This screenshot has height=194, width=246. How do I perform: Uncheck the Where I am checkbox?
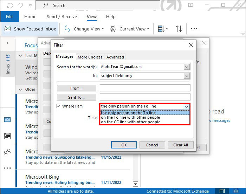click(59, 106)
